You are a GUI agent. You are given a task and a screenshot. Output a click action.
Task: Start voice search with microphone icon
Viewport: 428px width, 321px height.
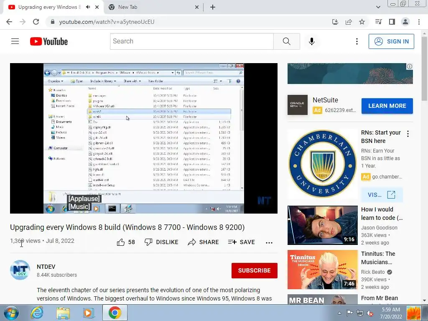[311, 41]
